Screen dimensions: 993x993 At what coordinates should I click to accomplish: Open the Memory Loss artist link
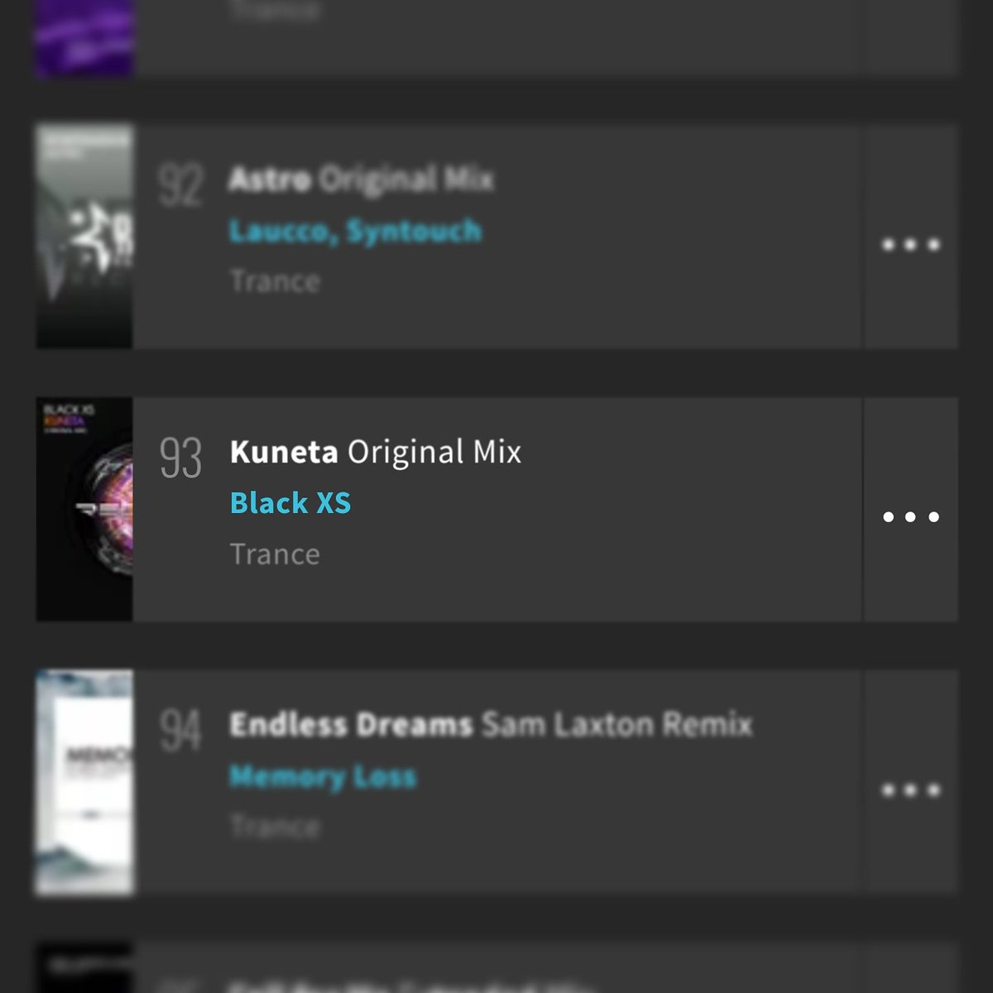point(323,776)
